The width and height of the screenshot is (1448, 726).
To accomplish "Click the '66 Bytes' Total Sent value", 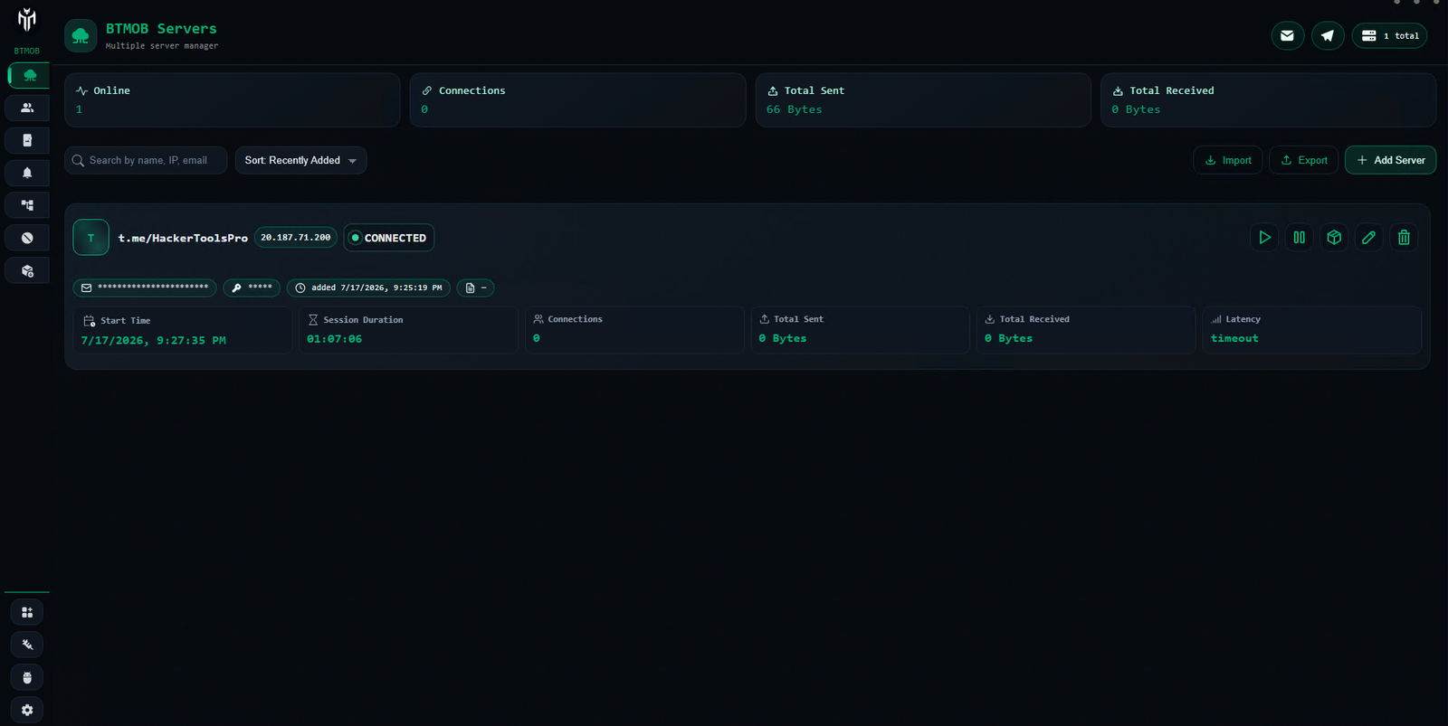I will pyautogui.click(x=795, y=109).
